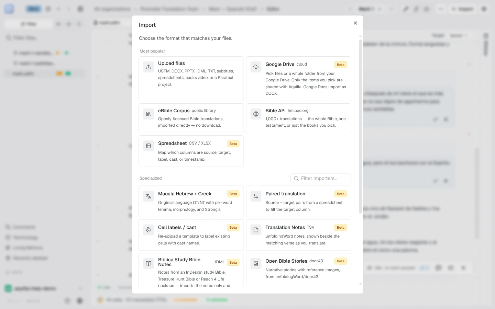
Task: Click the 'Import' dialog title
Action: coord(147,25)
